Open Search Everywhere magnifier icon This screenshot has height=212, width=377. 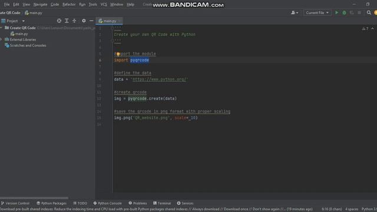click(369, 12)
